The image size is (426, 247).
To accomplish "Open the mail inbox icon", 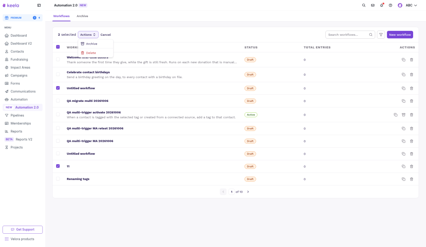I will [x=372, y=5].
